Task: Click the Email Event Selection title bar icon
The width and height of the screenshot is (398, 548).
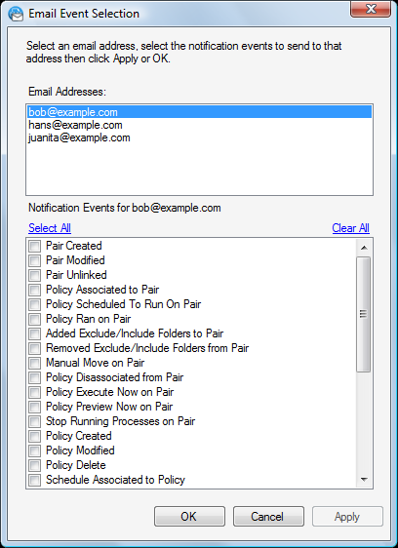Action: (16, 14)
